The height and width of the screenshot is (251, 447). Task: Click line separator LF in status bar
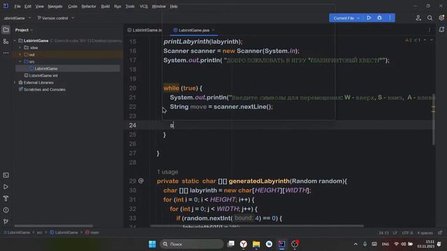tap(395, 233)
